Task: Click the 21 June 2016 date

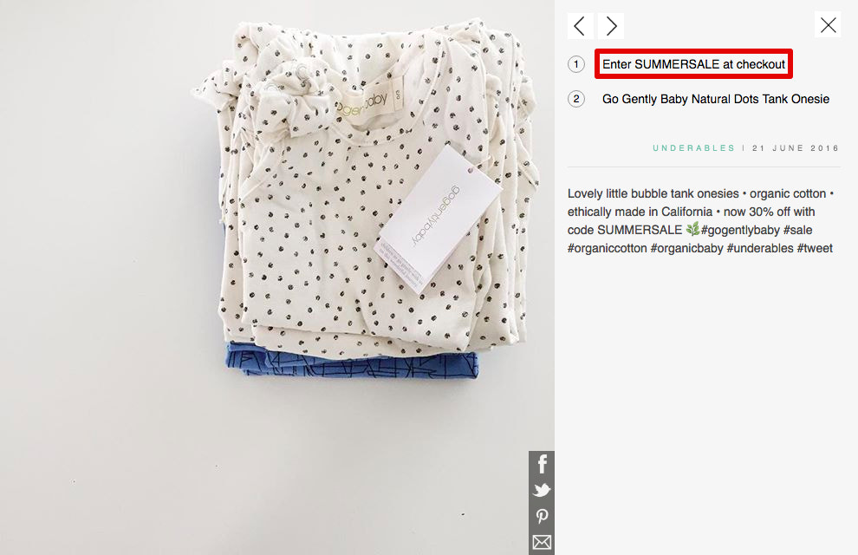Action: 795,148
